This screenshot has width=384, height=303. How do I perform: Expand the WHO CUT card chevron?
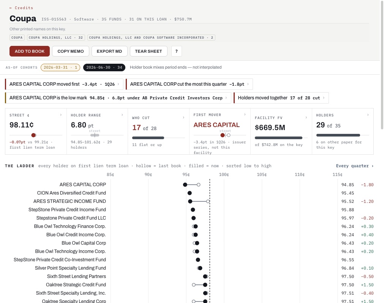(183, 118)
